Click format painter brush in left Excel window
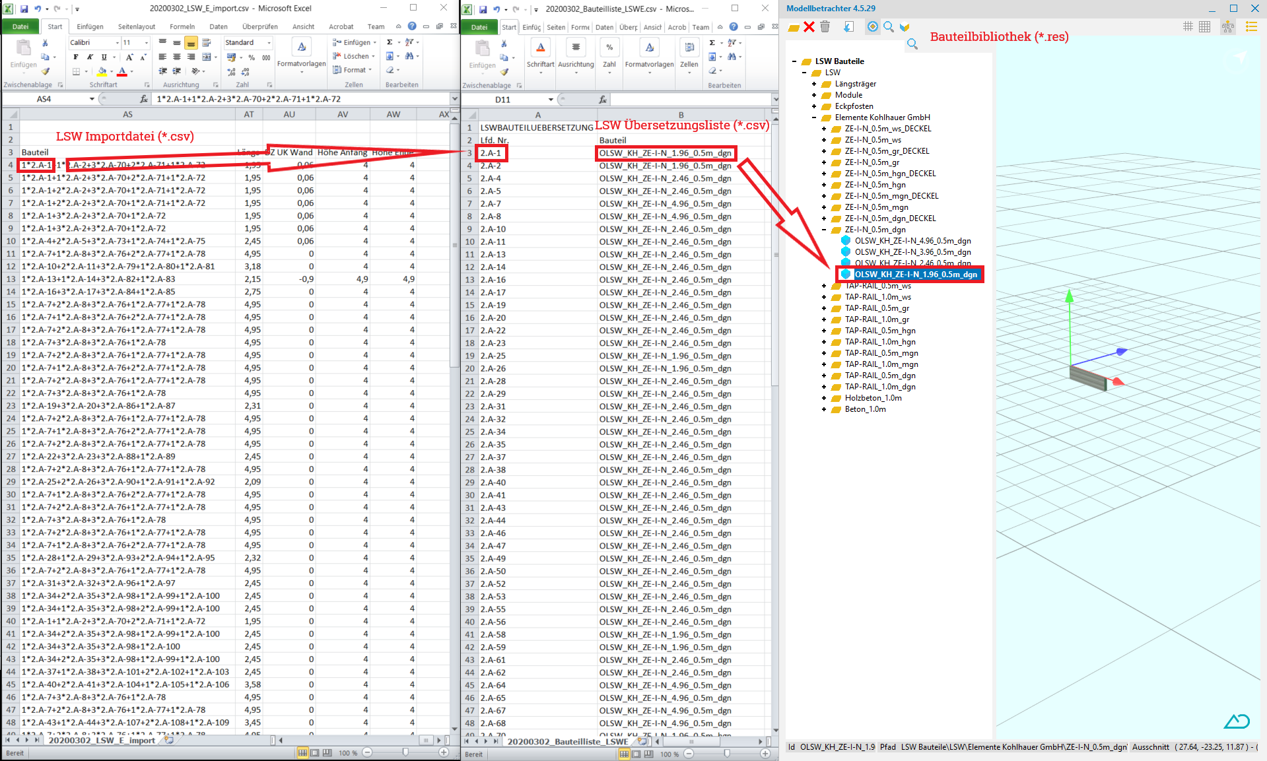1267x761 pixels. coord(46,71)
